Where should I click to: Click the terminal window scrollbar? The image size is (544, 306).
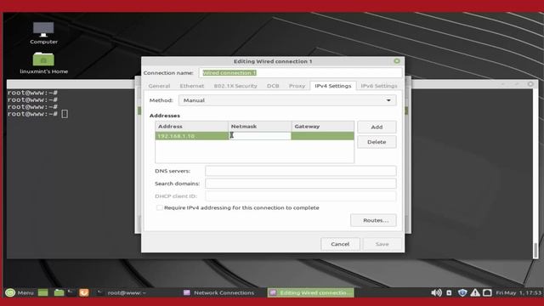click(x=535, y=250)
